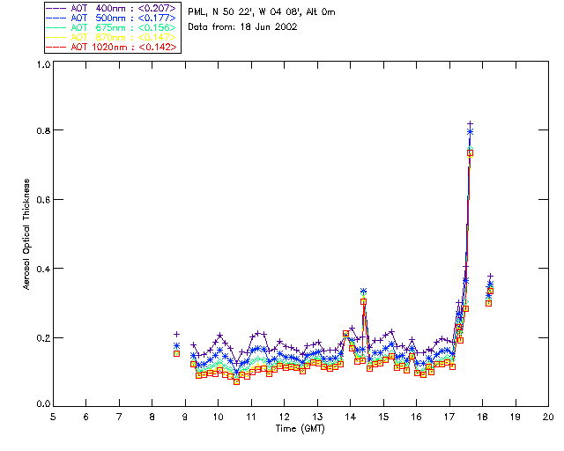Viewport: 564px width, 451px height.
Task: Click the 'Aerosol Optical Thickness' axis label
Action: [26, 234]
